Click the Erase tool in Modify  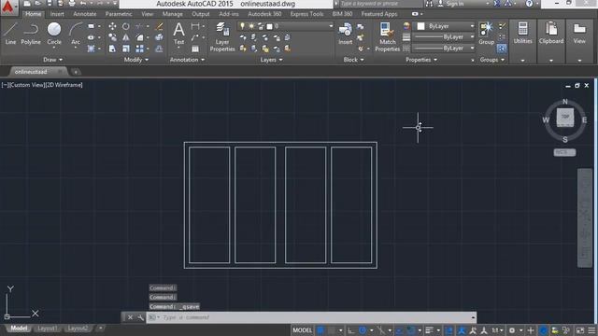(x=160, y=26)
